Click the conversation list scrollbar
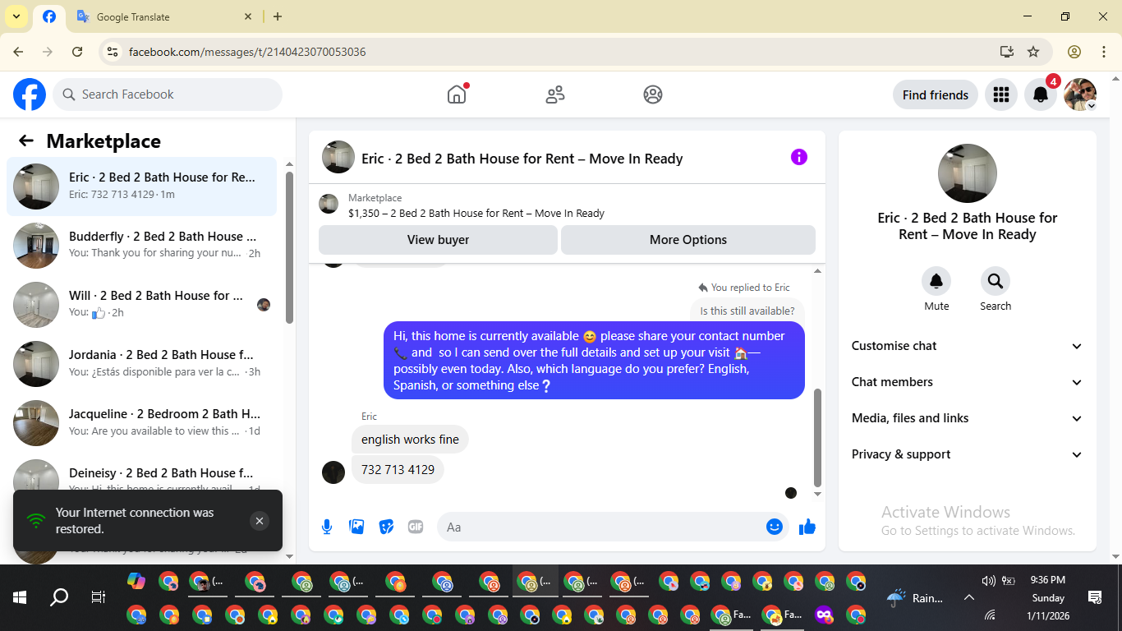Image resolution: width=1122 pixels, height=631 pixels. click(x=289, y=246)
